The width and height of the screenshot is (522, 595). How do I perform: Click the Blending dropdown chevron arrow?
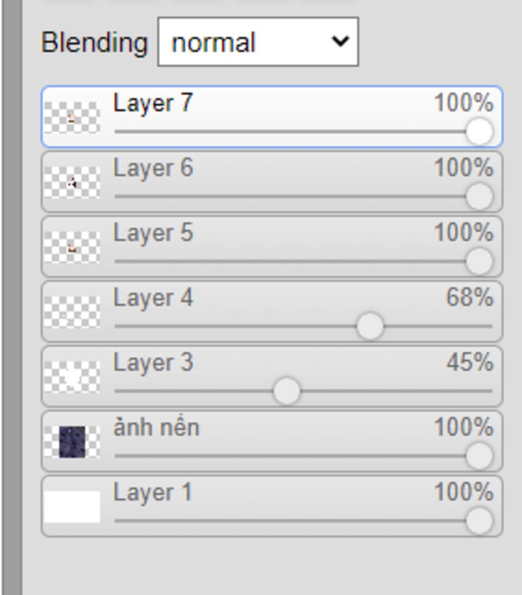click(340, 41)
